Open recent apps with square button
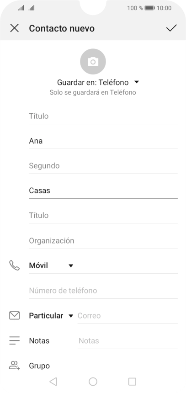This screenshot has height=393, width=186. pyautogui.click(x=132, y=382)
